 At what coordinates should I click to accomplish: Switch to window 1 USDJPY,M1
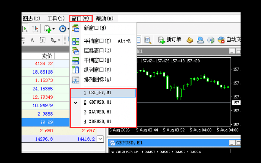pos(103,93)
